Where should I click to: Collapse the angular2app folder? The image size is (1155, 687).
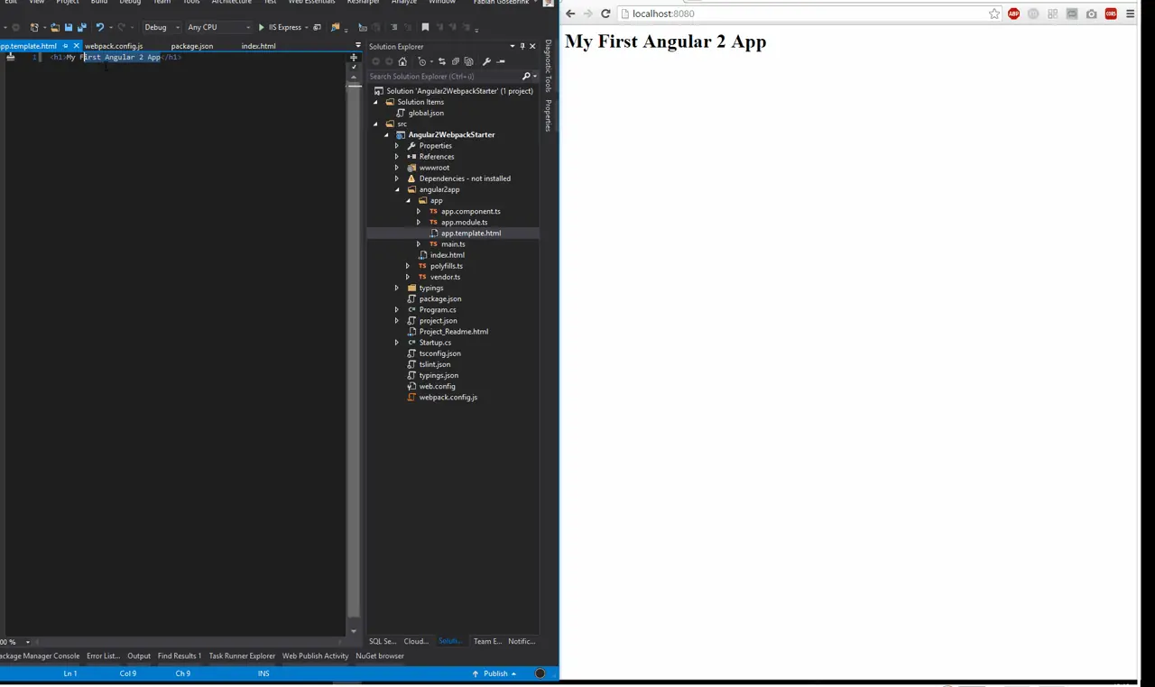(x=396, y=189)
